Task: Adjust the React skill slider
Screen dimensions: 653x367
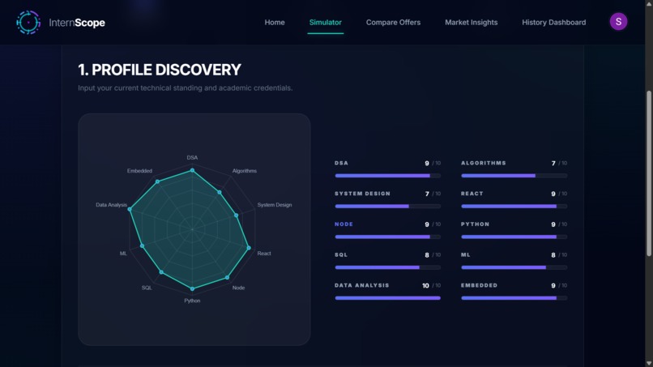Action: [x=514, y=207]
